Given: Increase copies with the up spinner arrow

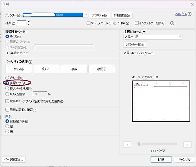Looking at the screenshot, I should tap(29, 22).
